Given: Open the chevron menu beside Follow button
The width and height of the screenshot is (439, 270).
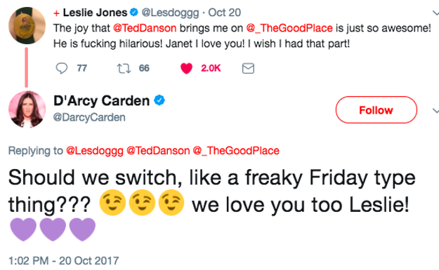Looking at the screenshot, I should 435,111.
